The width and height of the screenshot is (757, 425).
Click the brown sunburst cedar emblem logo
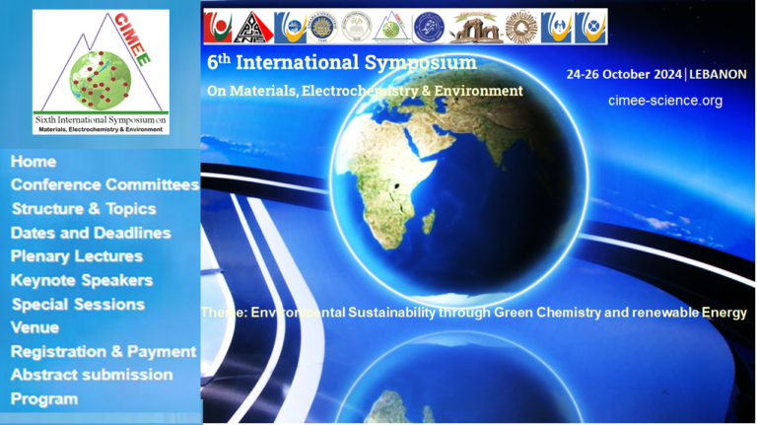[x=522, y=28]
